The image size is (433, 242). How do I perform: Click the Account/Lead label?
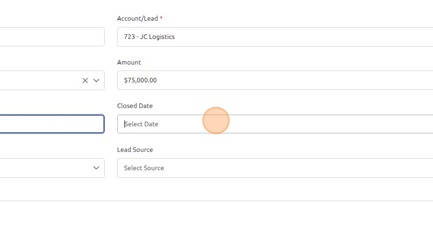[x=137, y=18]
